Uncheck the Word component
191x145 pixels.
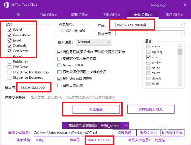(10, 30)
